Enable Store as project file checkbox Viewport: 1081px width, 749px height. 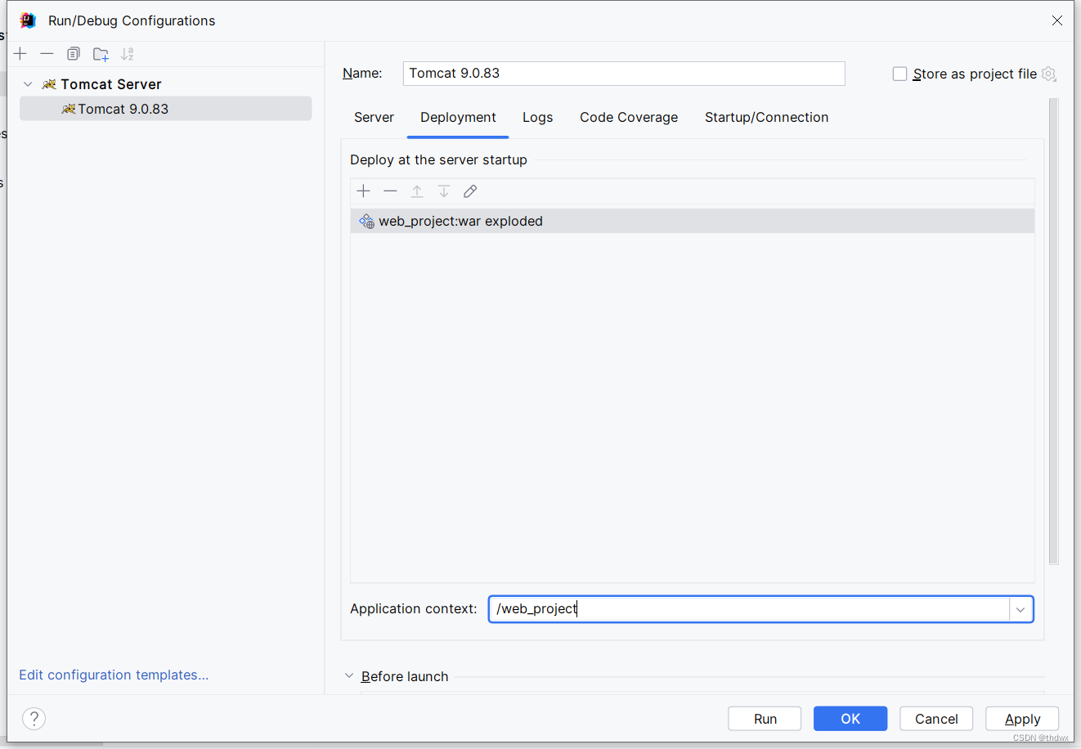[x=899, y=74]
